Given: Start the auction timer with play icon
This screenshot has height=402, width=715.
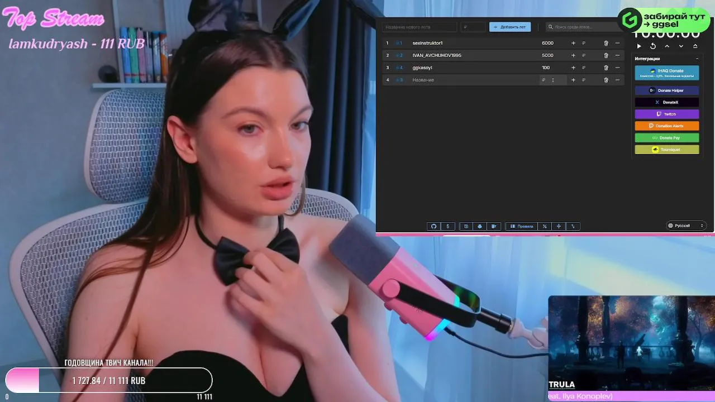Looking at the screenshot, I should point(639,46).
